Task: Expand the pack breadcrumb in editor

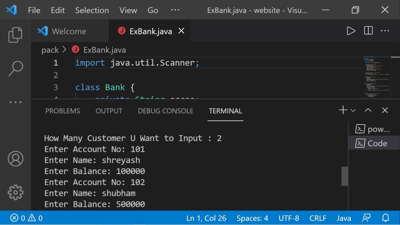Action: 49,50
